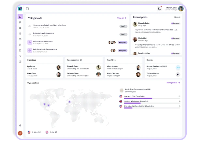Click Assigned badge on Welcome to the Company
Screen dimensions: 202x142
tap(123, 42)
